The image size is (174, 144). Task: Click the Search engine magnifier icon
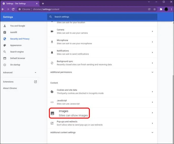coord(5,52)
